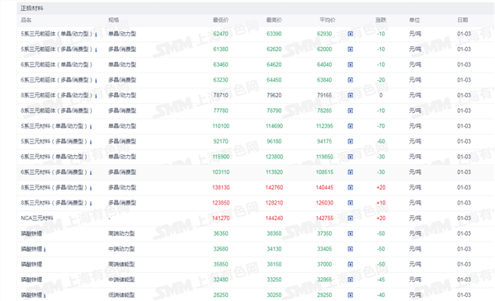Open price history icon beside 112395
Image resolution: width=495 pixels, height=301 pixels.
point(351,126)
